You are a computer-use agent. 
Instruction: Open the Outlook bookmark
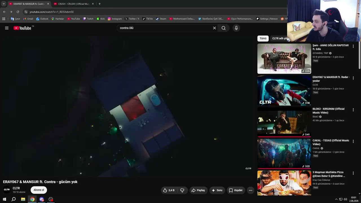[42, 19]
